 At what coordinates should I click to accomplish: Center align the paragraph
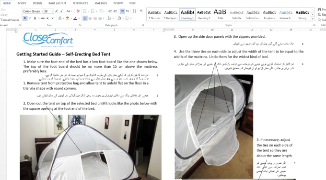(x=90, y=18)
